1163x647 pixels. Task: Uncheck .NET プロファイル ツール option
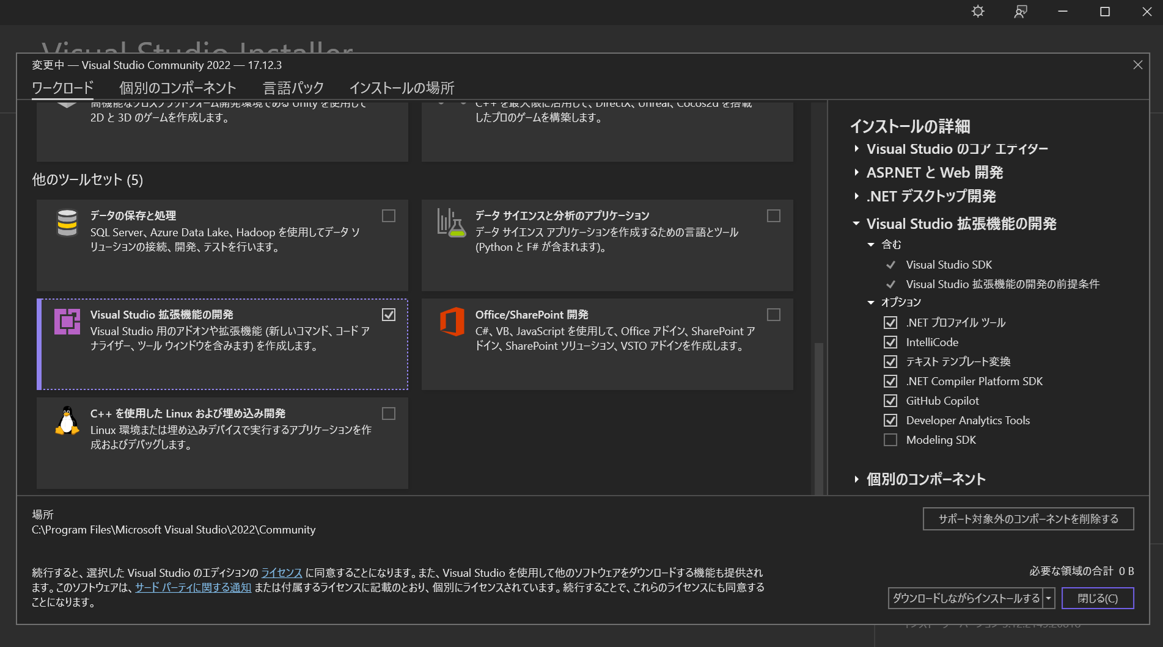[x=890, y=323]
